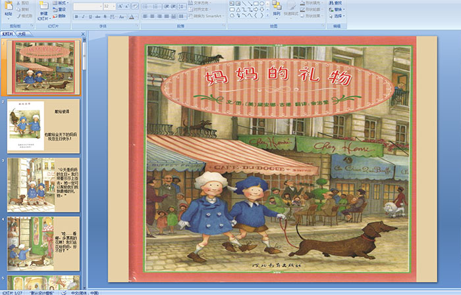461x295 pixels.
Task: Switch to Outline (大纲) pane tab
Action: tap(22, 34)
